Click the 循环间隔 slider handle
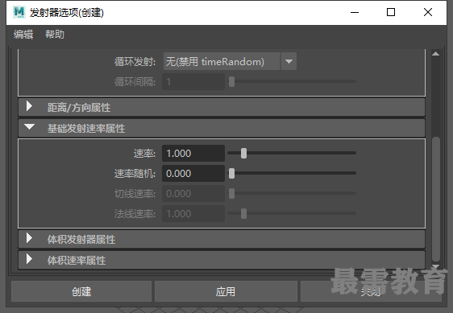 [231, 81]
